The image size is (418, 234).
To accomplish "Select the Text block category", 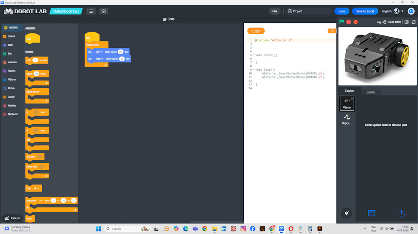I will point(8,54).
